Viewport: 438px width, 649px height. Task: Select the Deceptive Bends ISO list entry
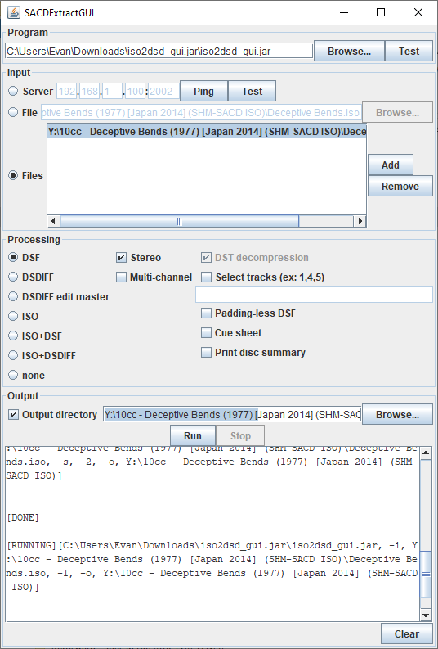207,132
